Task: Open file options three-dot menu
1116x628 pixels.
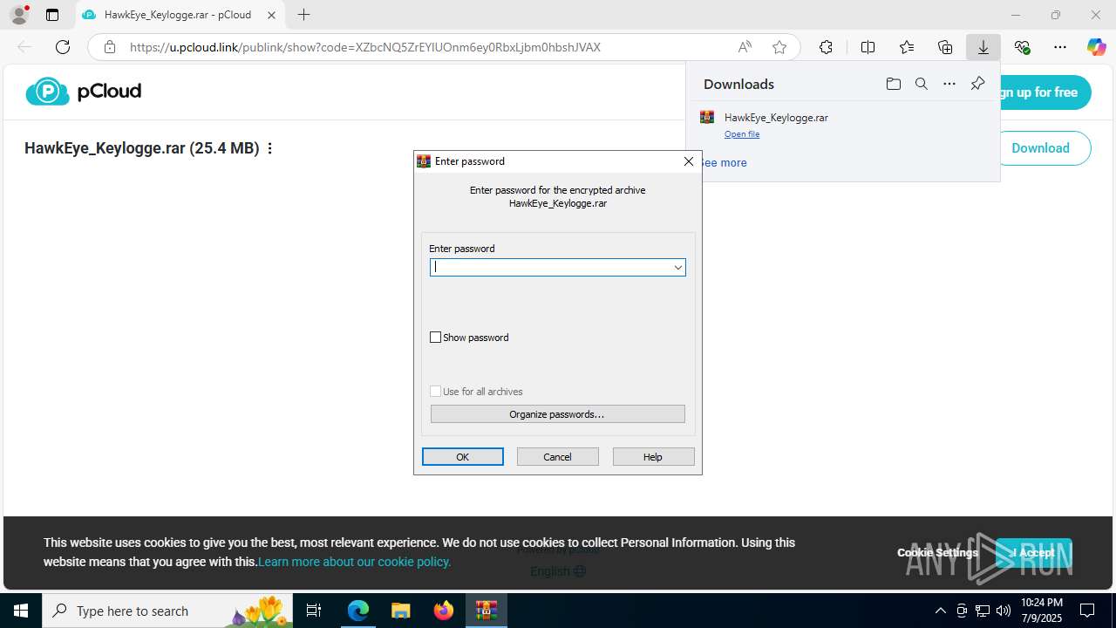Action: click(x=270, y=148)
